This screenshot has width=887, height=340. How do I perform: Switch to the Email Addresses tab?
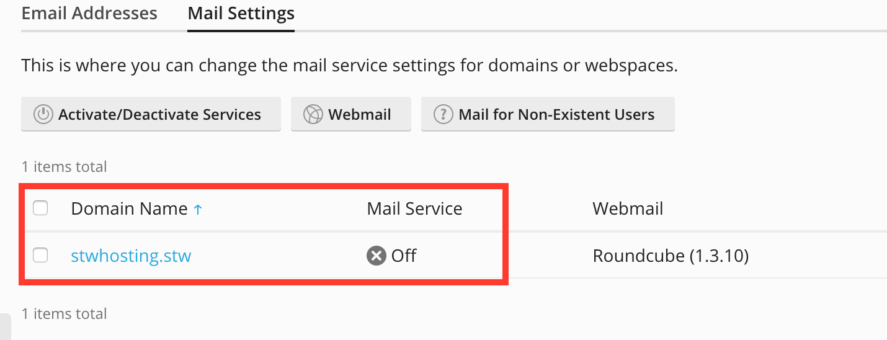pos(89,13)
